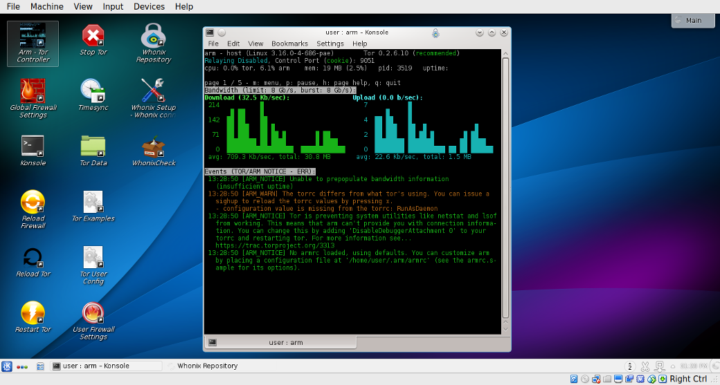
Task: Click the show desktop icon in taskbar
Action: (x=40, y=366)
